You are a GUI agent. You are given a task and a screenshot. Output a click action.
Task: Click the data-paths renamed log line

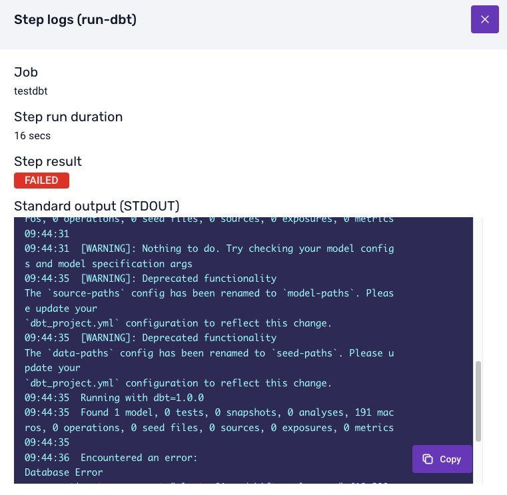[x=209, y=353]
